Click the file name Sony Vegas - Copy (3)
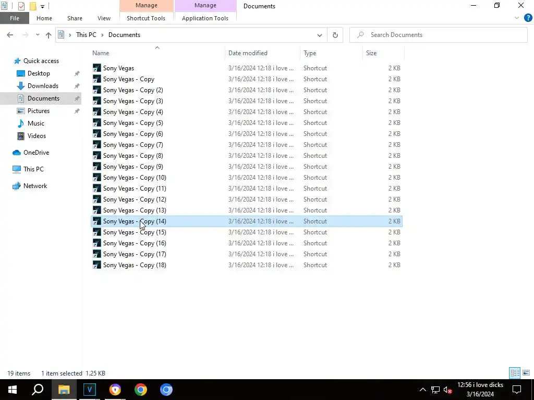This screenshot has width=534, height=400. click(133, 101)
